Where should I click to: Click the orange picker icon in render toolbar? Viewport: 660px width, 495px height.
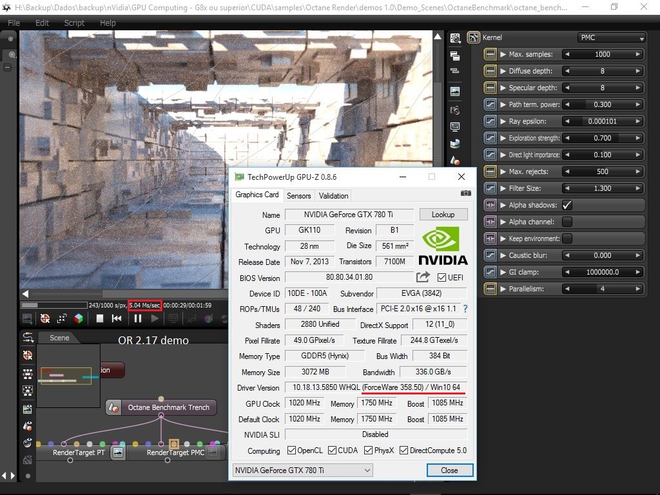click(x=45, y=318)
